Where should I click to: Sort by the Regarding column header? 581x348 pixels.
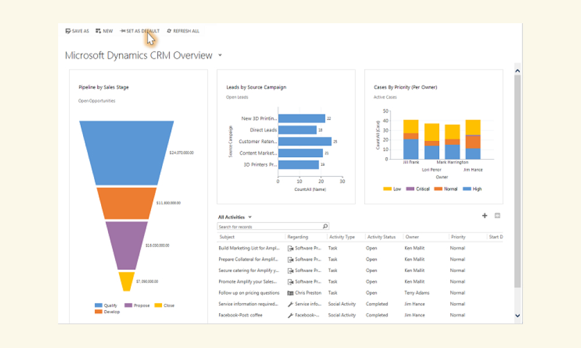pyautogui.click(x=297, y=237)
